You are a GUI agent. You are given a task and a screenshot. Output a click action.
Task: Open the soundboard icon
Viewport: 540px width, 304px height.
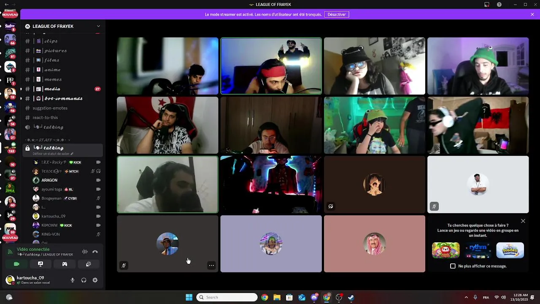tap(89, 264)
